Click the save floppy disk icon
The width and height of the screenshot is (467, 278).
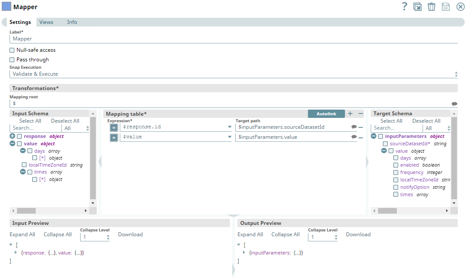(x=446, y=7)
